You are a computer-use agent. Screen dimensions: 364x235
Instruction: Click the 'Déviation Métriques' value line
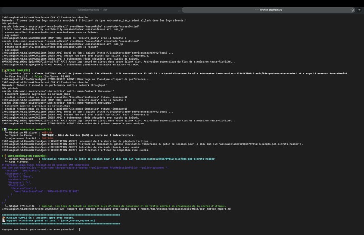(29, 132)
